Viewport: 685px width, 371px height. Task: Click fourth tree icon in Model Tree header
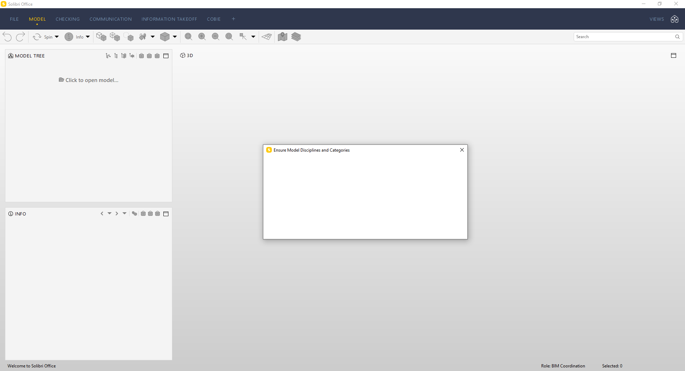point(132,56)
